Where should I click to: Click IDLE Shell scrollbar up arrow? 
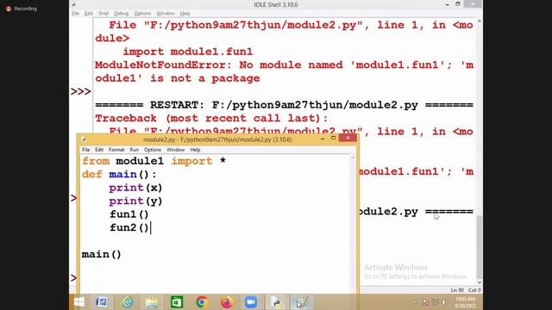(480, 22)
